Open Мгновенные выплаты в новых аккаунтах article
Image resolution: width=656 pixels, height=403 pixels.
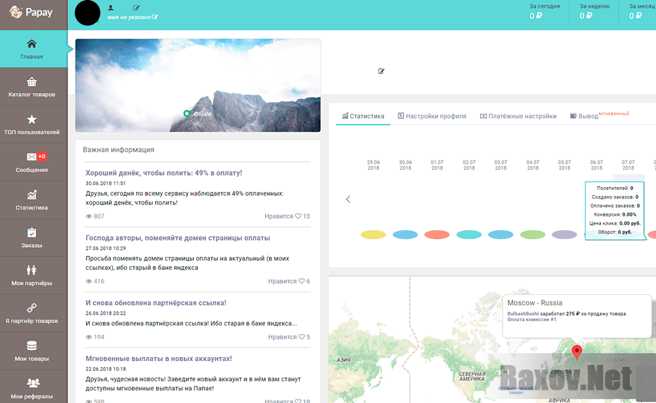click(x=159, y=358)
